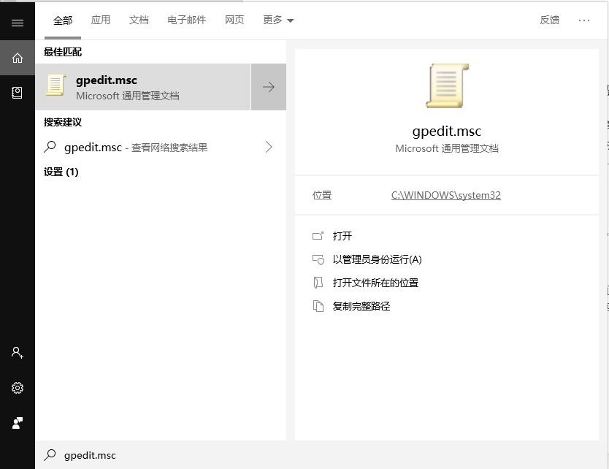The image size is (609, 469).
Task: Click the 打开文件所在的位置 icon
Action: (319, 283)
